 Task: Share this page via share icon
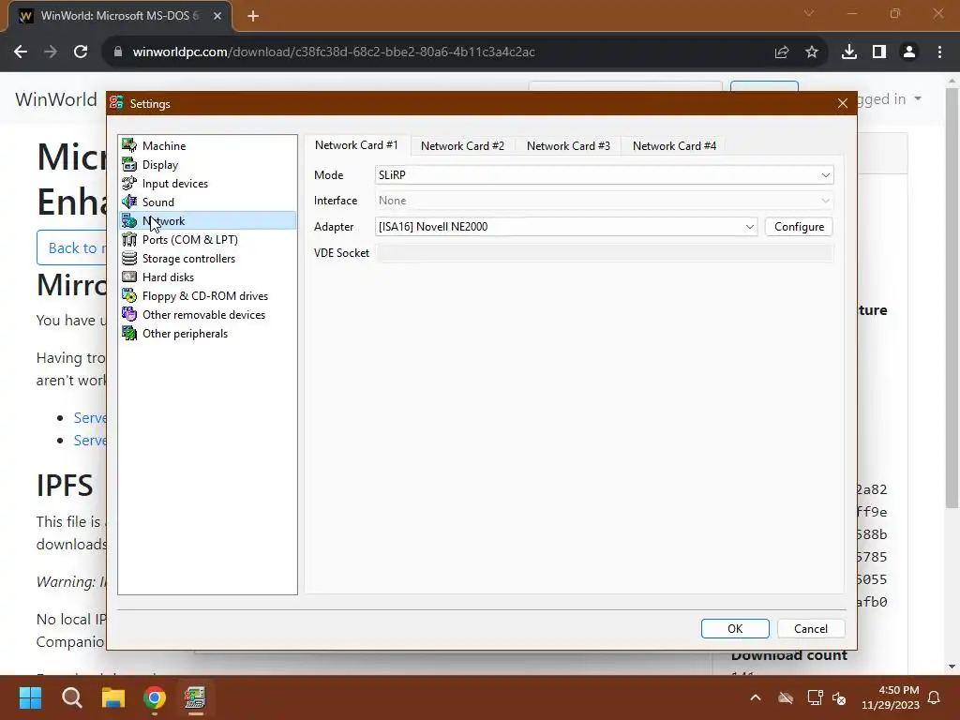tap(782, 52)
